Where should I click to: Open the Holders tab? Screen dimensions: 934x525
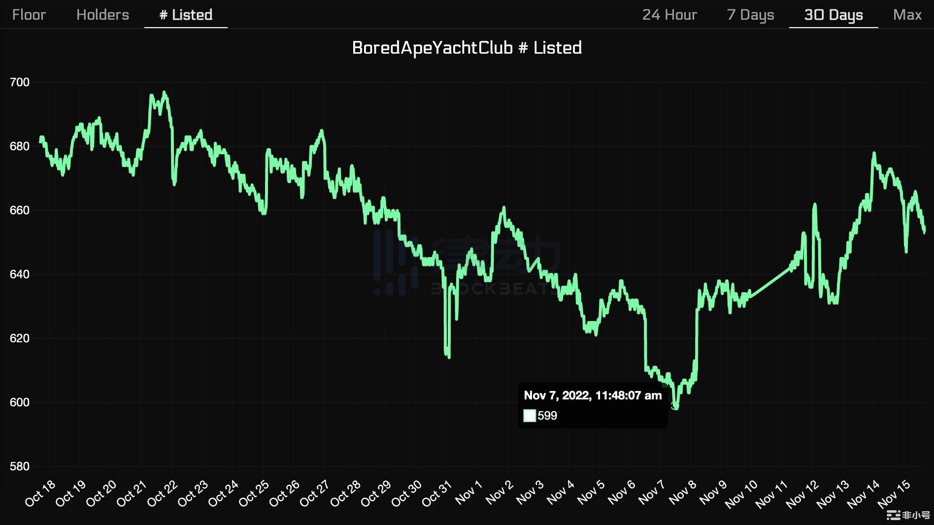[102, 15]
